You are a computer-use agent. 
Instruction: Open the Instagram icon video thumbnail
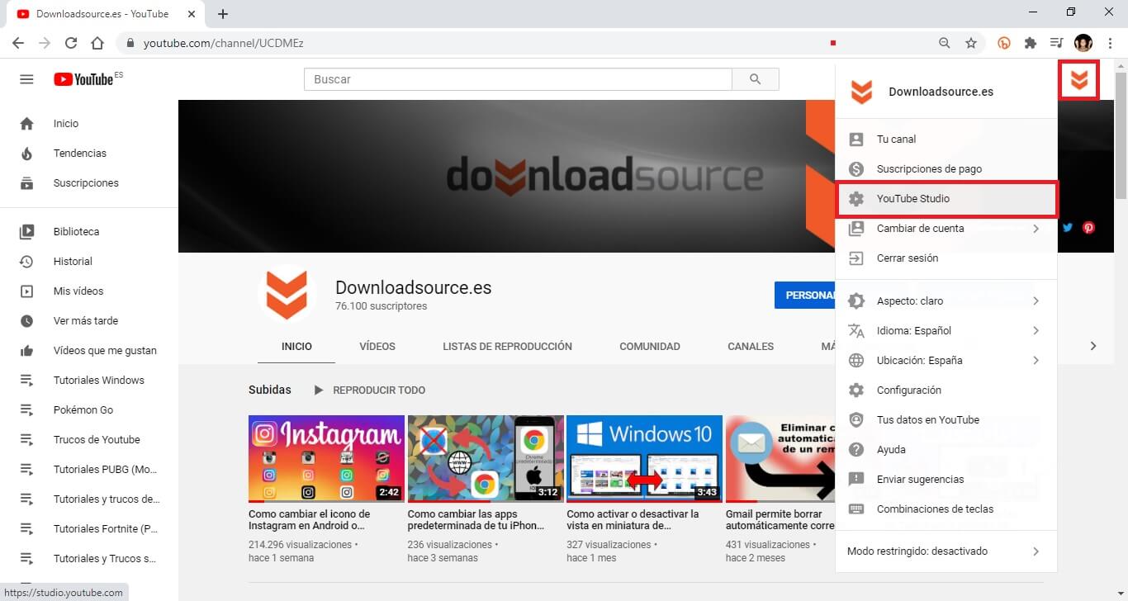tap(326, 458)
